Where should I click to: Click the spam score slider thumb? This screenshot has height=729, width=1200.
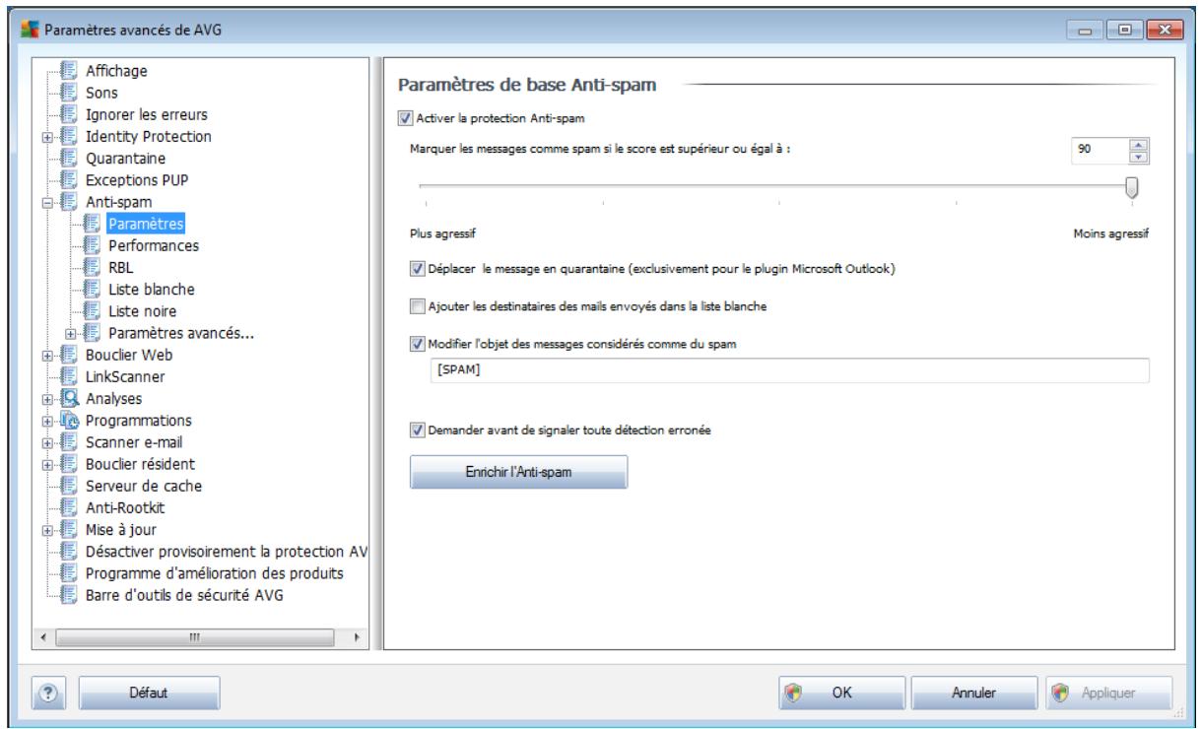(x=1133, y=186)
